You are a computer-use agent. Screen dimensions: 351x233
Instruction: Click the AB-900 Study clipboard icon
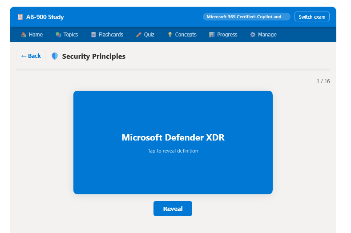pyautogui.click(x=20, y=17)
